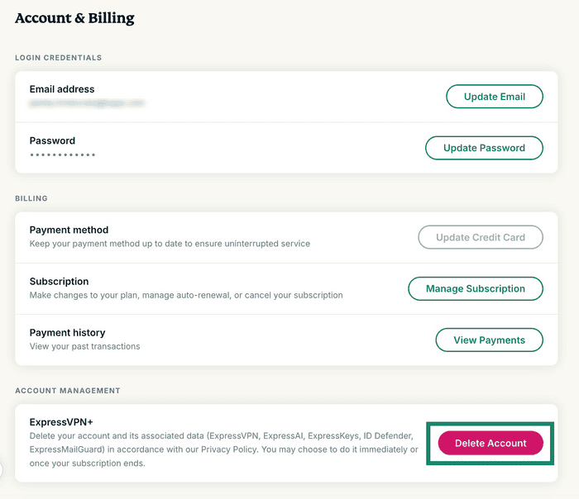Select the Account & Billing heading

click(74, 18)
